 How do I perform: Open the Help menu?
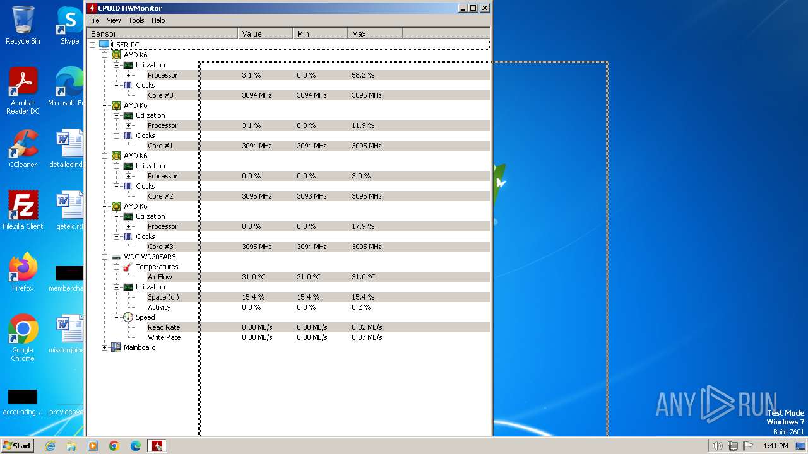158,20
